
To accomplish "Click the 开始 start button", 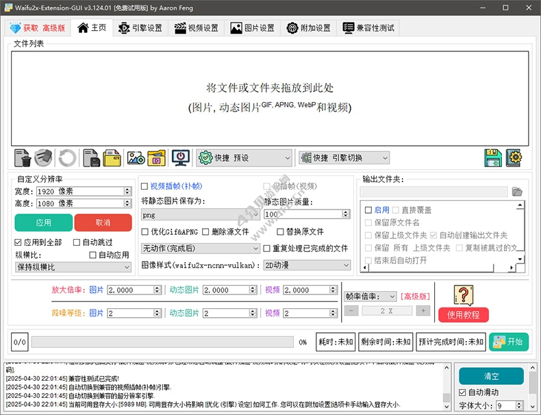I will [x=508, y=342].
